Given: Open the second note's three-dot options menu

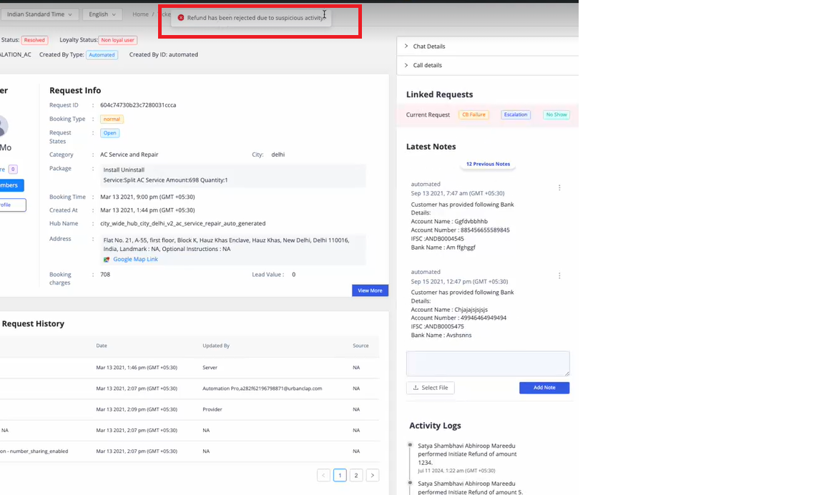Looking at the screenshot, I should tap(559, 276).
